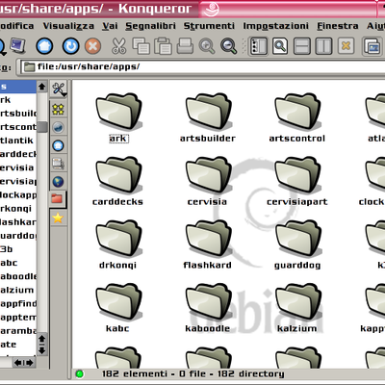The width and height of the screenshot is (385, 385).
Task: Zoom out with the magnifier minus icon
Action: click(229, 46)
